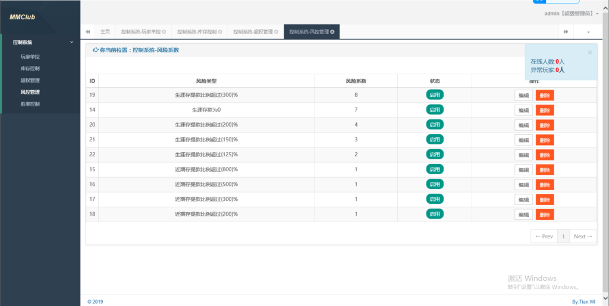Screen dimensions: 609x306
Task: Select 库存控制 in the sidebar
Action: (30, 69)
